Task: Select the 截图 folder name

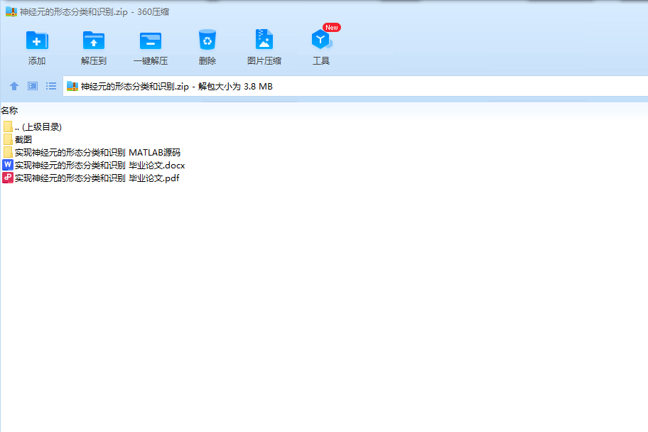Action: [23, 140]
